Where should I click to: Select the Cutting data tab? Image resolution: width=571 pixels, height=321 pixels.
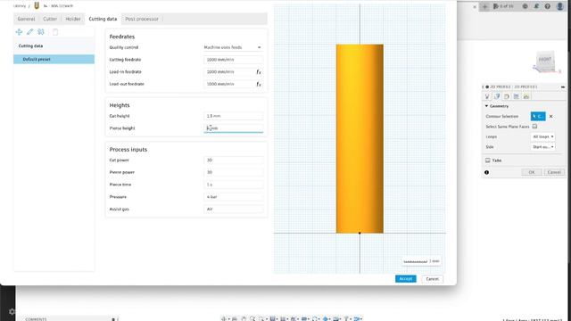click(103, 19)
